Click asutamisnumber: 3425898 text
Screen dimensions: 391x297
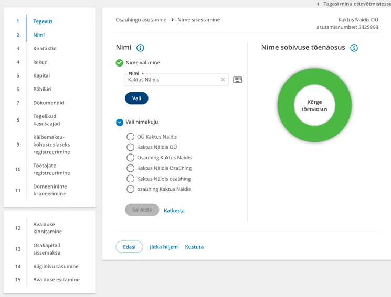[x=347, y=27]
